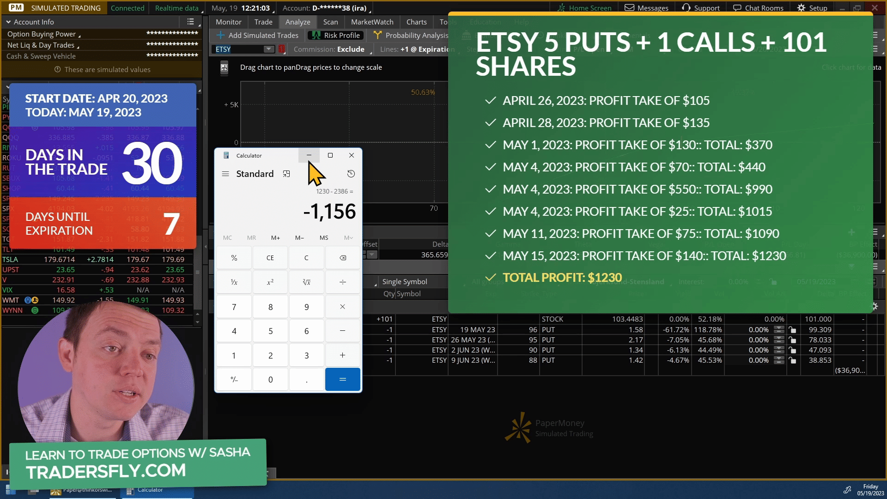
Task: Switch to the Monitor tab
Action: point(229,22)
